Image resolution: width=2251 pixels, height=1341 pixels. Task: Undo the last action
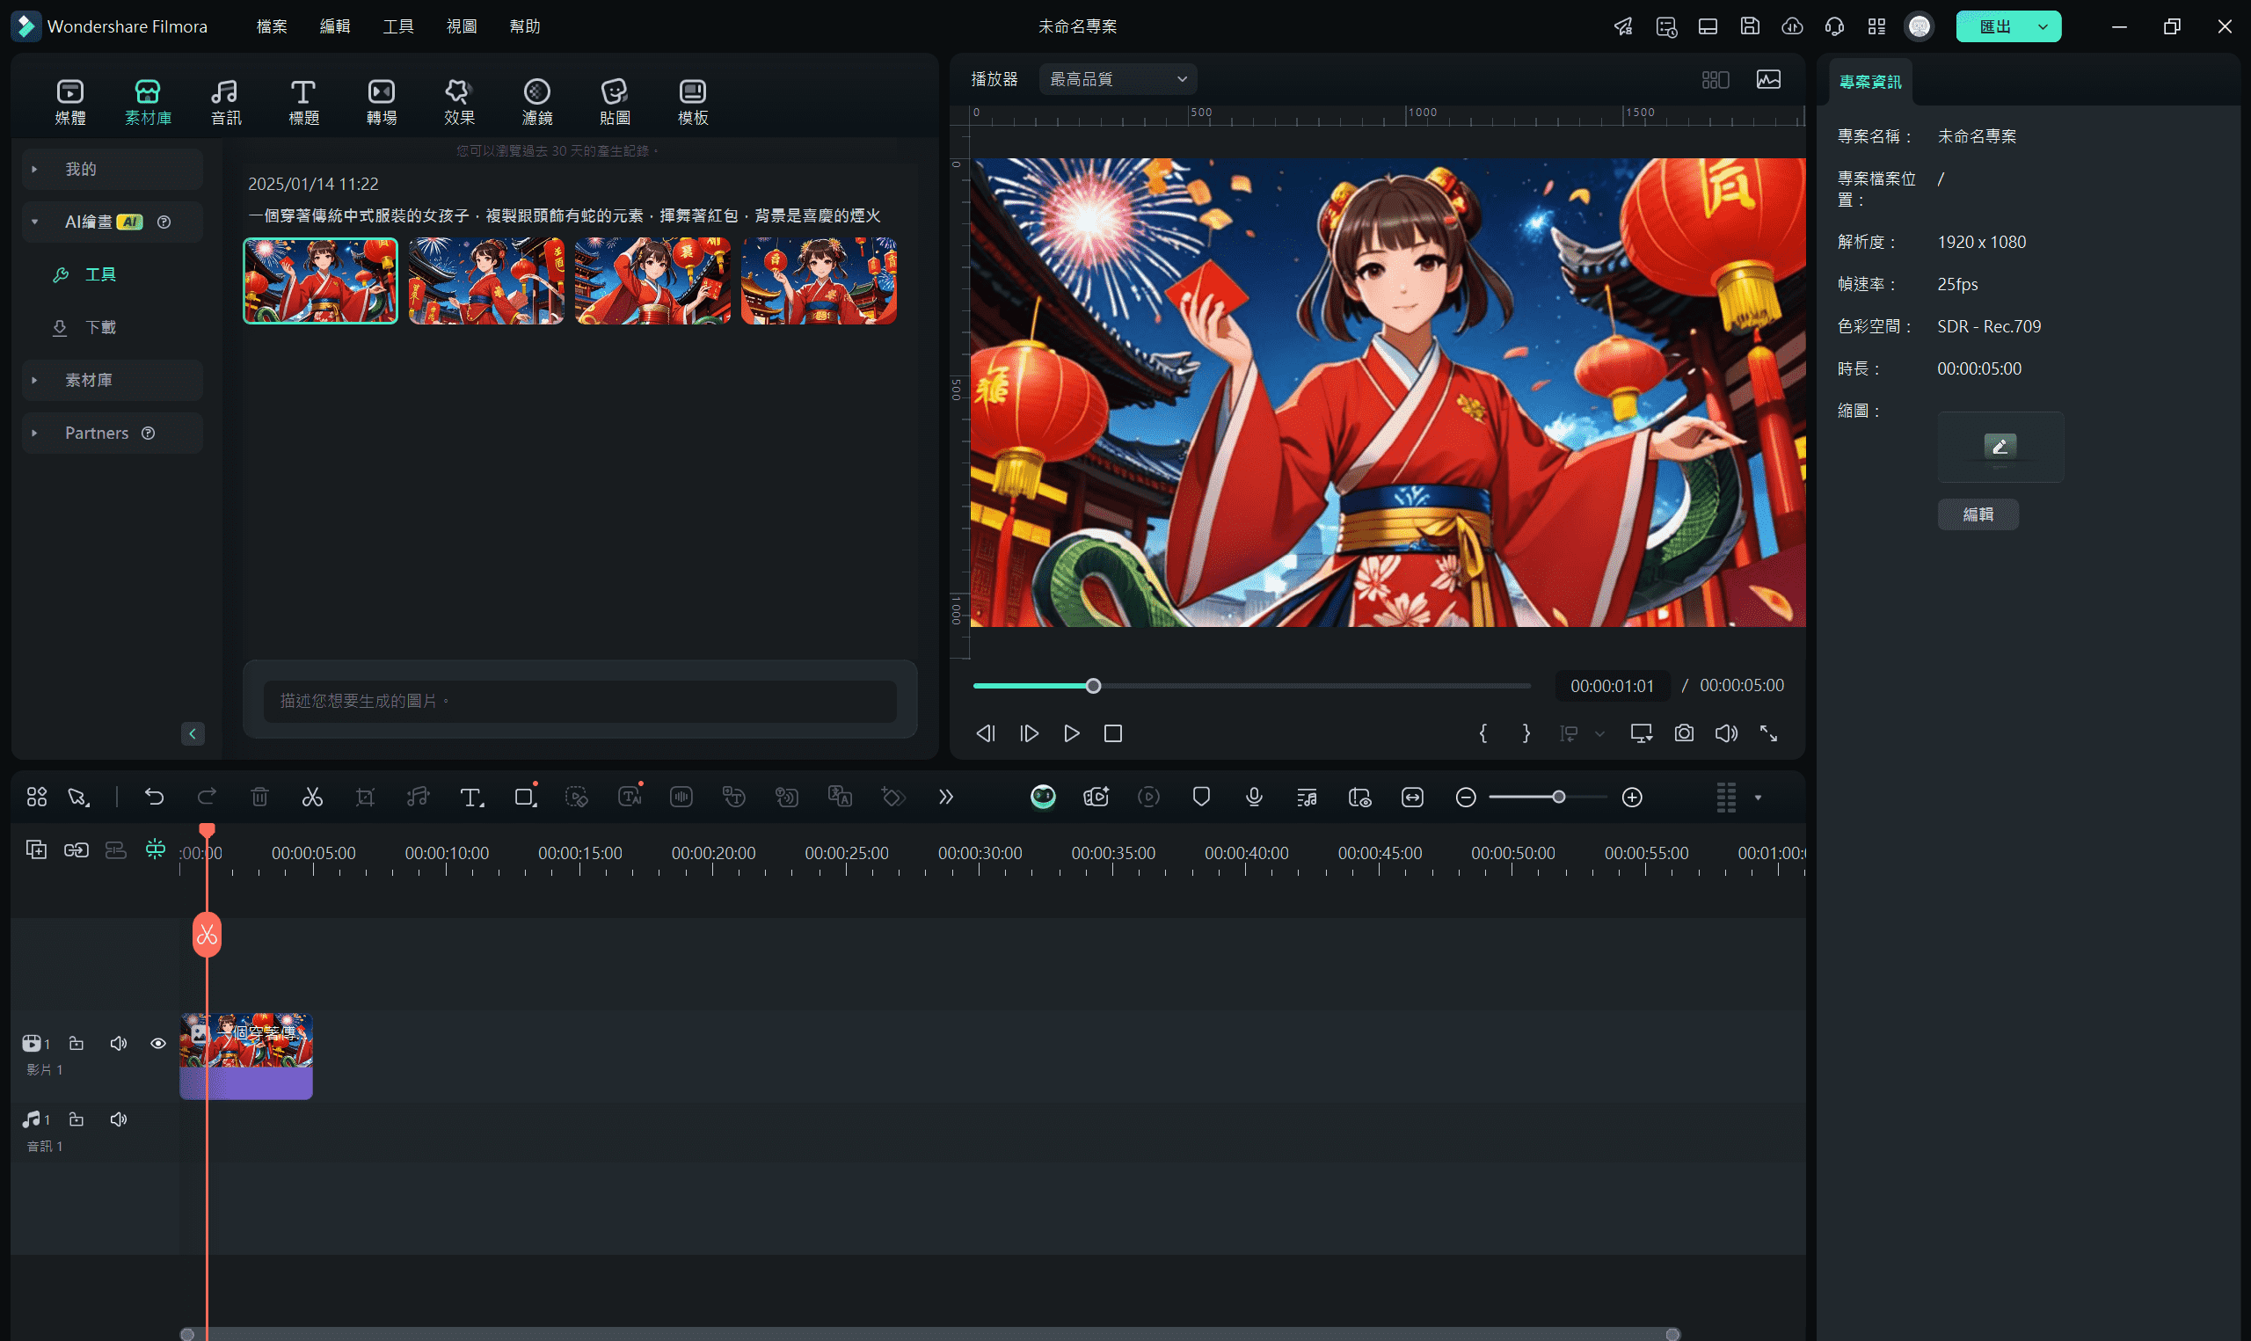pos(155,797)
